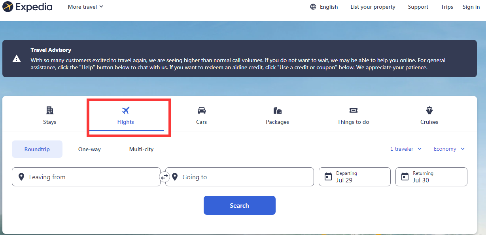Switch to the Things to do tab label

point(354,122)
